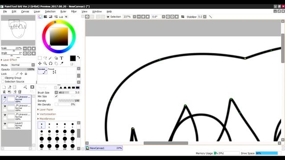
Task: Show the RGB slider panel
Action: point(45,17)
